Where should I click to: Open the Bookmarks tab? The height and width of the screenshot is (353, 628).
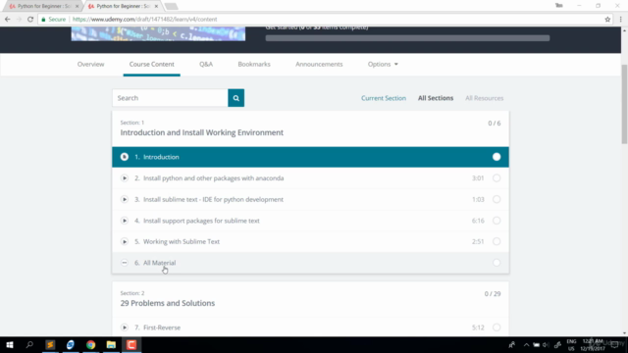(x=254, y=64)
